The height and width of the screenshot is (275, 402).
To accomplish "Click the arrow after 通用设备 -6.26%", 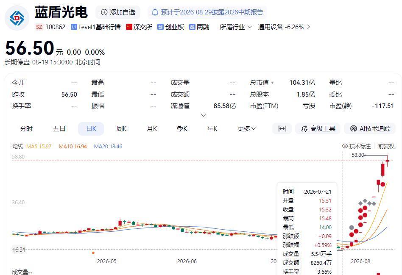I will [308, 27].
